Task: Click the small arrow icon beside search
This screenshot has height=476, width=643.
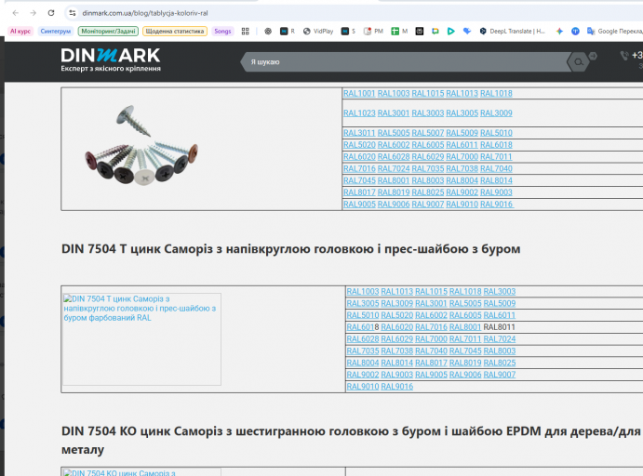Action: pos(593,56)
